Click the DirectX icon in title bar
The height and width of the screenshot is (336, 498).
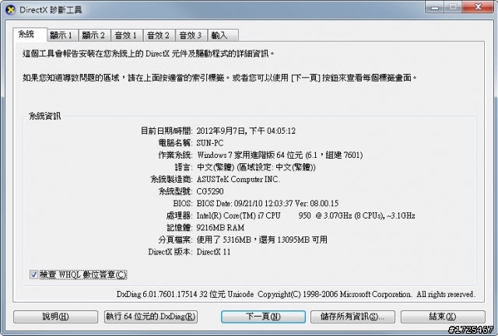coord(10,9)
